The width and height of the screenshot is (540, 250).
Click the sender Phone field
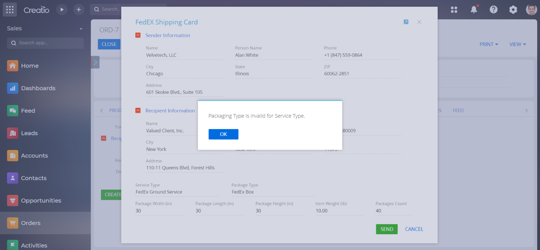pyautogui.click(x=362, y=55)
